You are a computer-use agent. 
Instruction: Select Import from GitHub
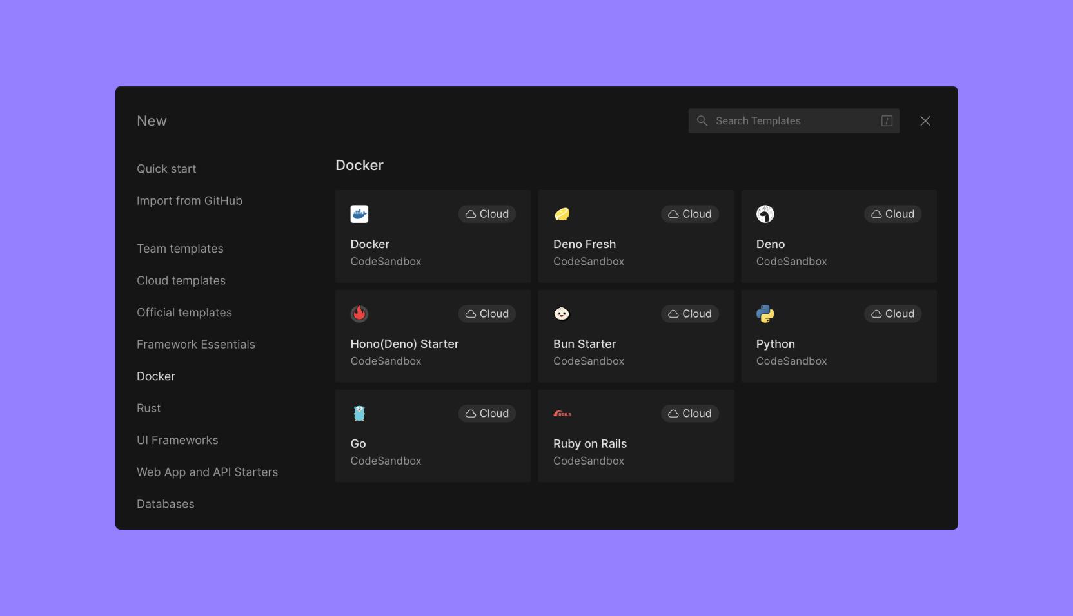[x=190, y=201]
